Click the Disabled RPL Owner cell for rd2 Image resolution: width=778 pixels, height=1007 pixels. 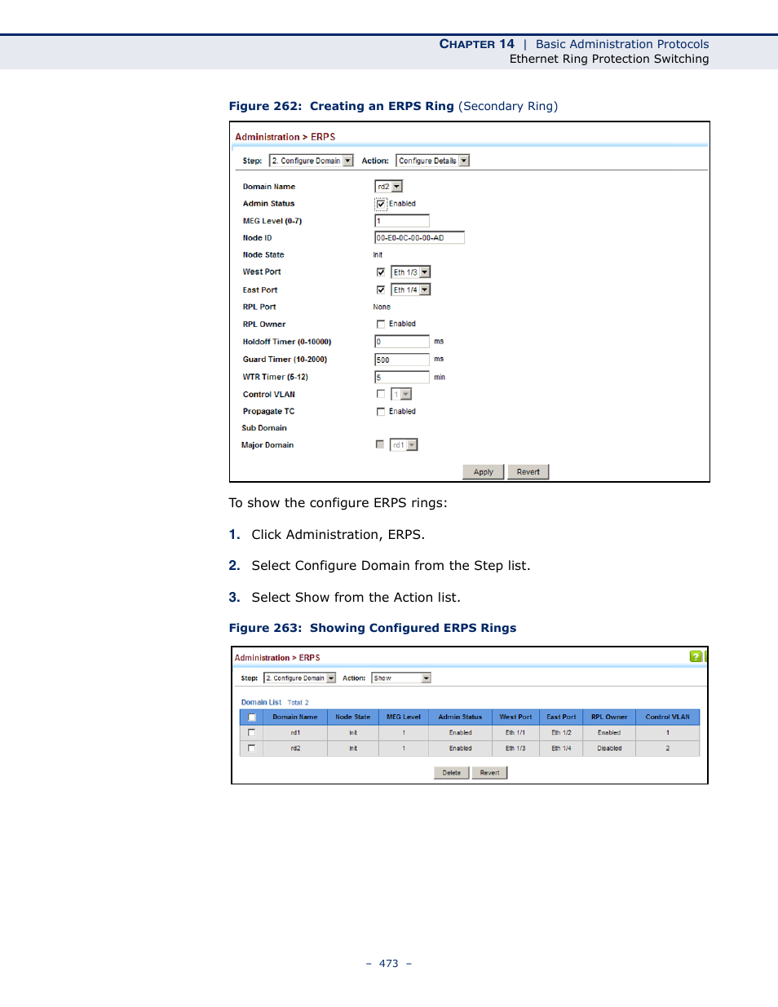pos(609,749)
